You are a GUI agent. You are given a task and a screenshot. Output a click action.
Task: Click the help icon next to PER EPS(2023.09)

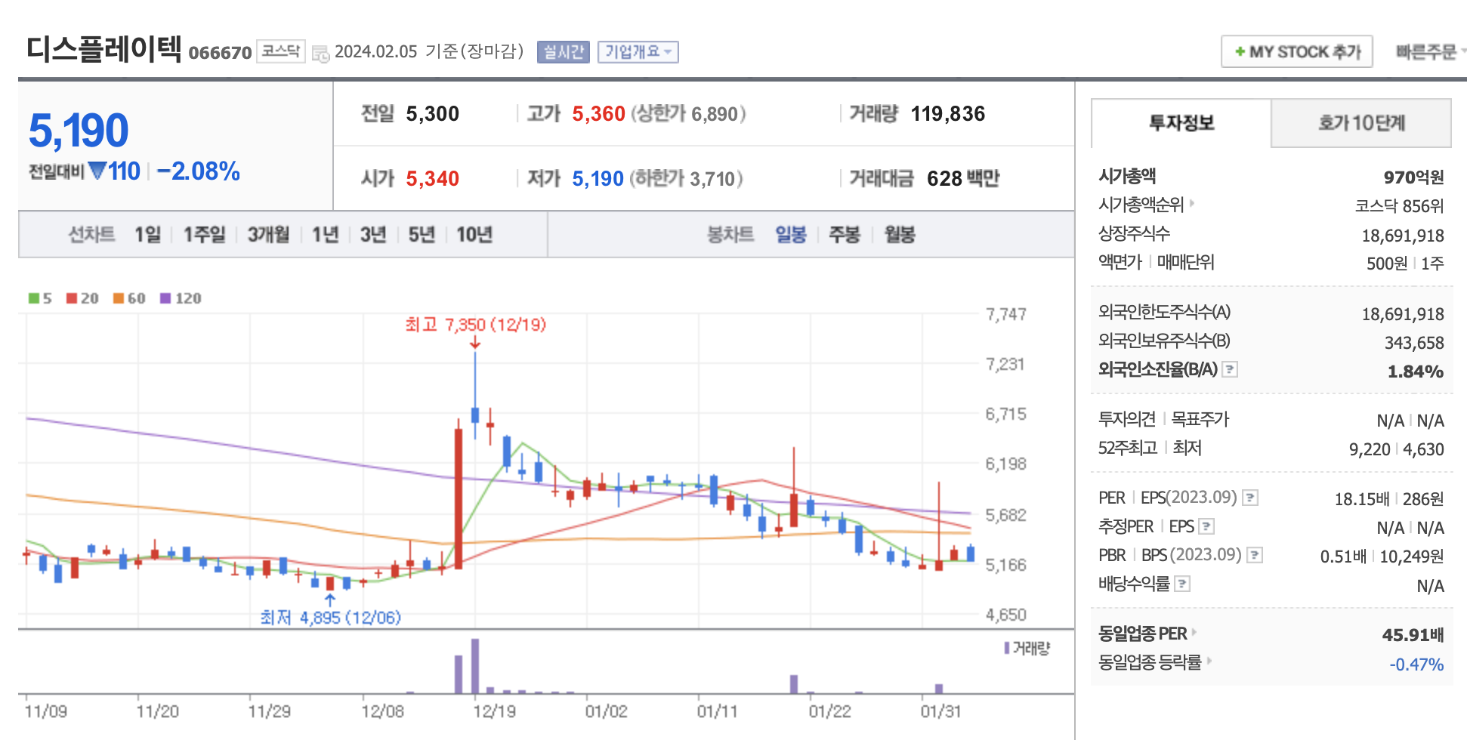click(x=1250, y=498)
